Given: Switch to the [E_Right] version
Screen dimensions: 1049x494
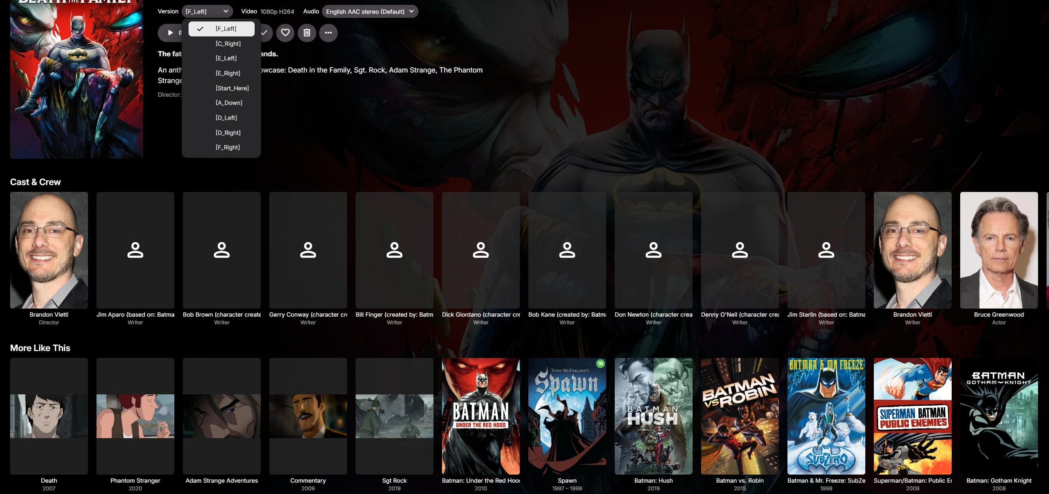Looking at the screenshot, I should click(221, 73).
